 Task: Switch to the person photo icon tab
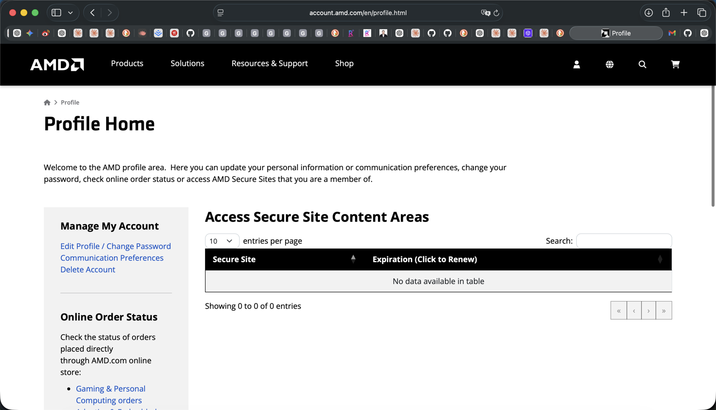tap(383, 33)
